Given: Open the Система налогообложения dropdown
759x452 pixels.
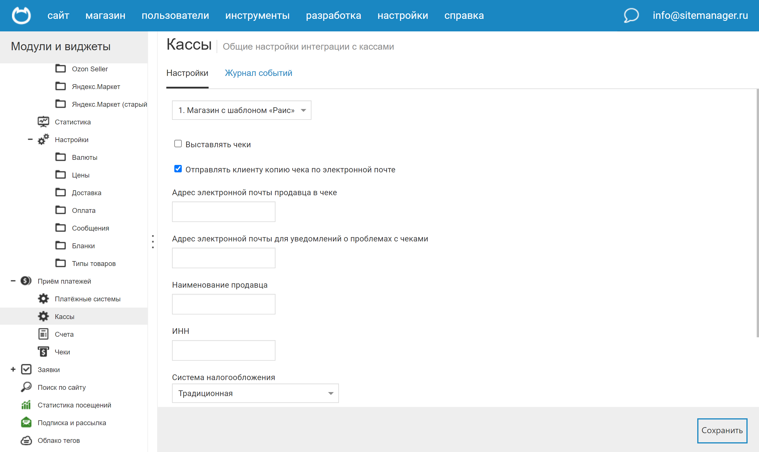Looking at the screenshot, I should point(255,393).
